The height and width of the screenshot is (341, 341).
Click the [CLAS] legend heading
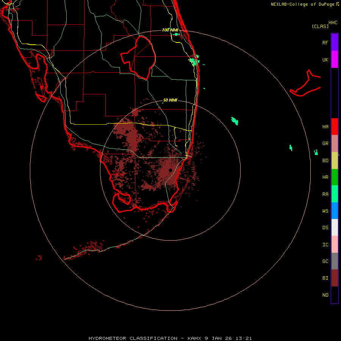click(x=320, y=26)
